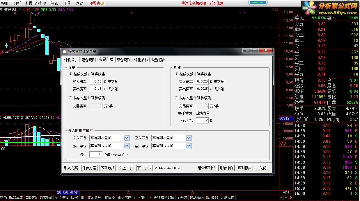Click the 下载数据 button
The image size is (360, 201).
108,168
